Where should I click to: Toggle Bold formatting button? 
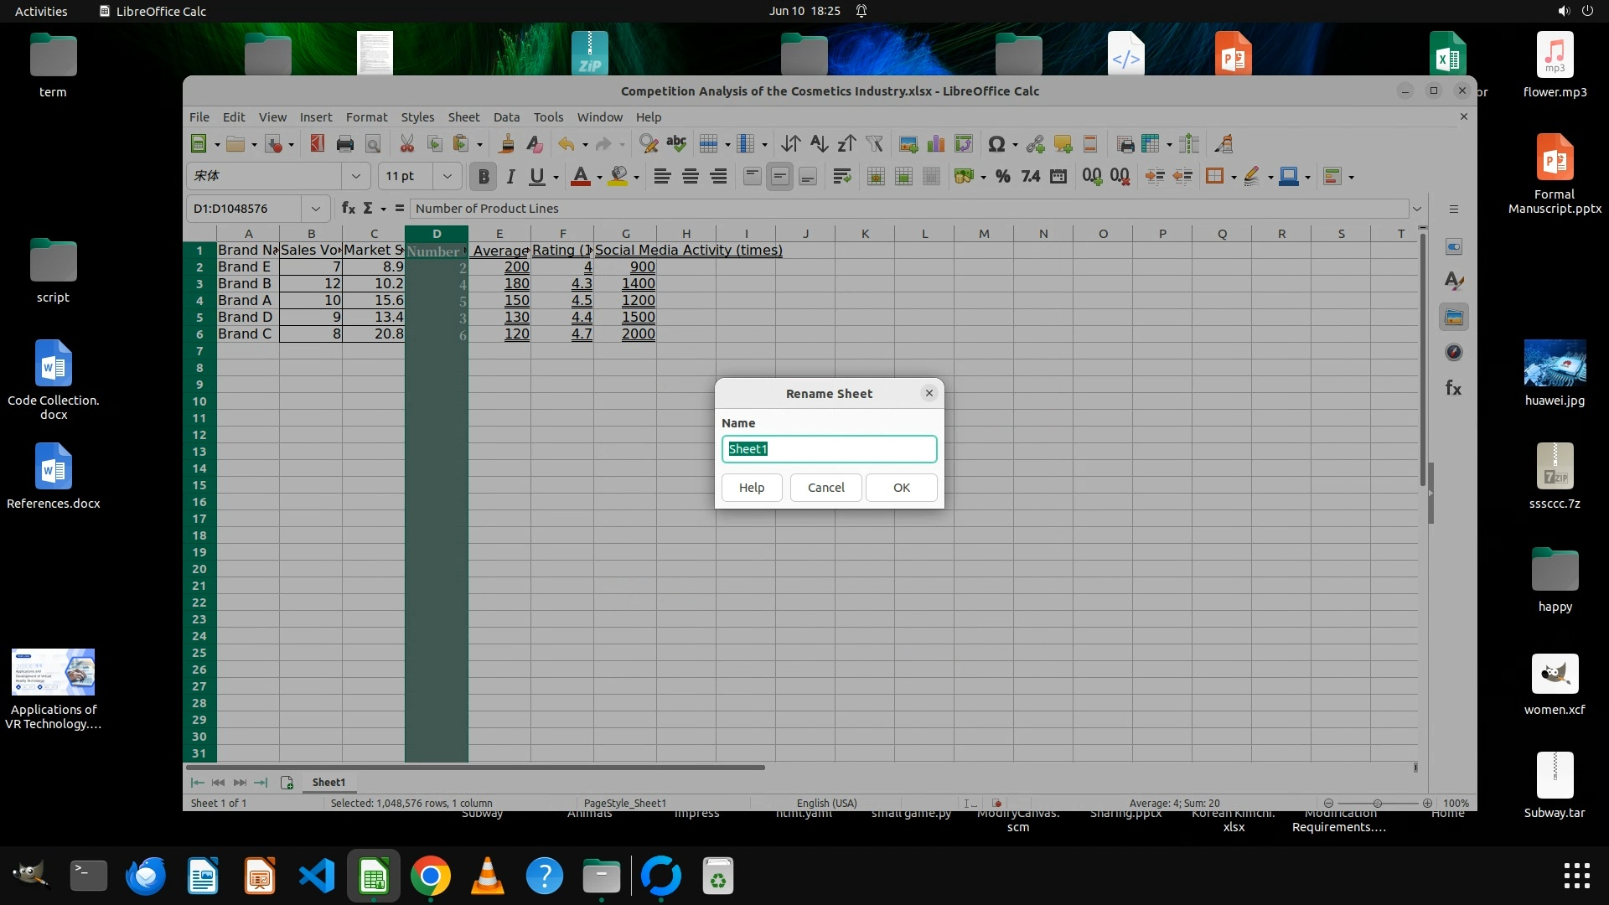(x=483, y=176)
